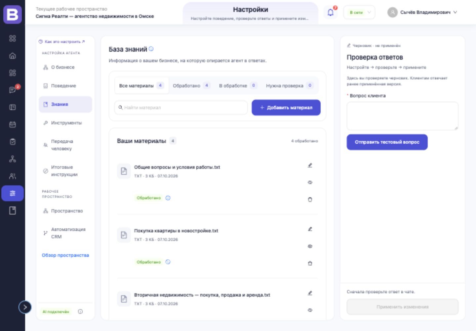Open the Обзор пространства link
Image resolution: width=476 pixels, height=331 pixels.
click(65, 255)
